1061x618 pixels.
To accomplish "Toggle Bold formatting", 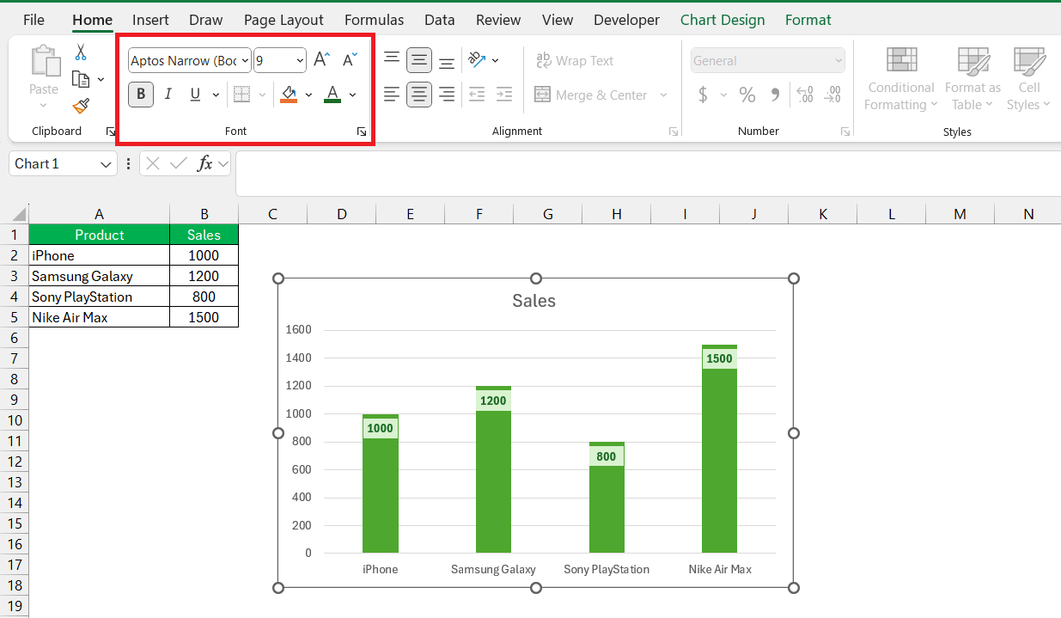I will (x=142, y=95).
